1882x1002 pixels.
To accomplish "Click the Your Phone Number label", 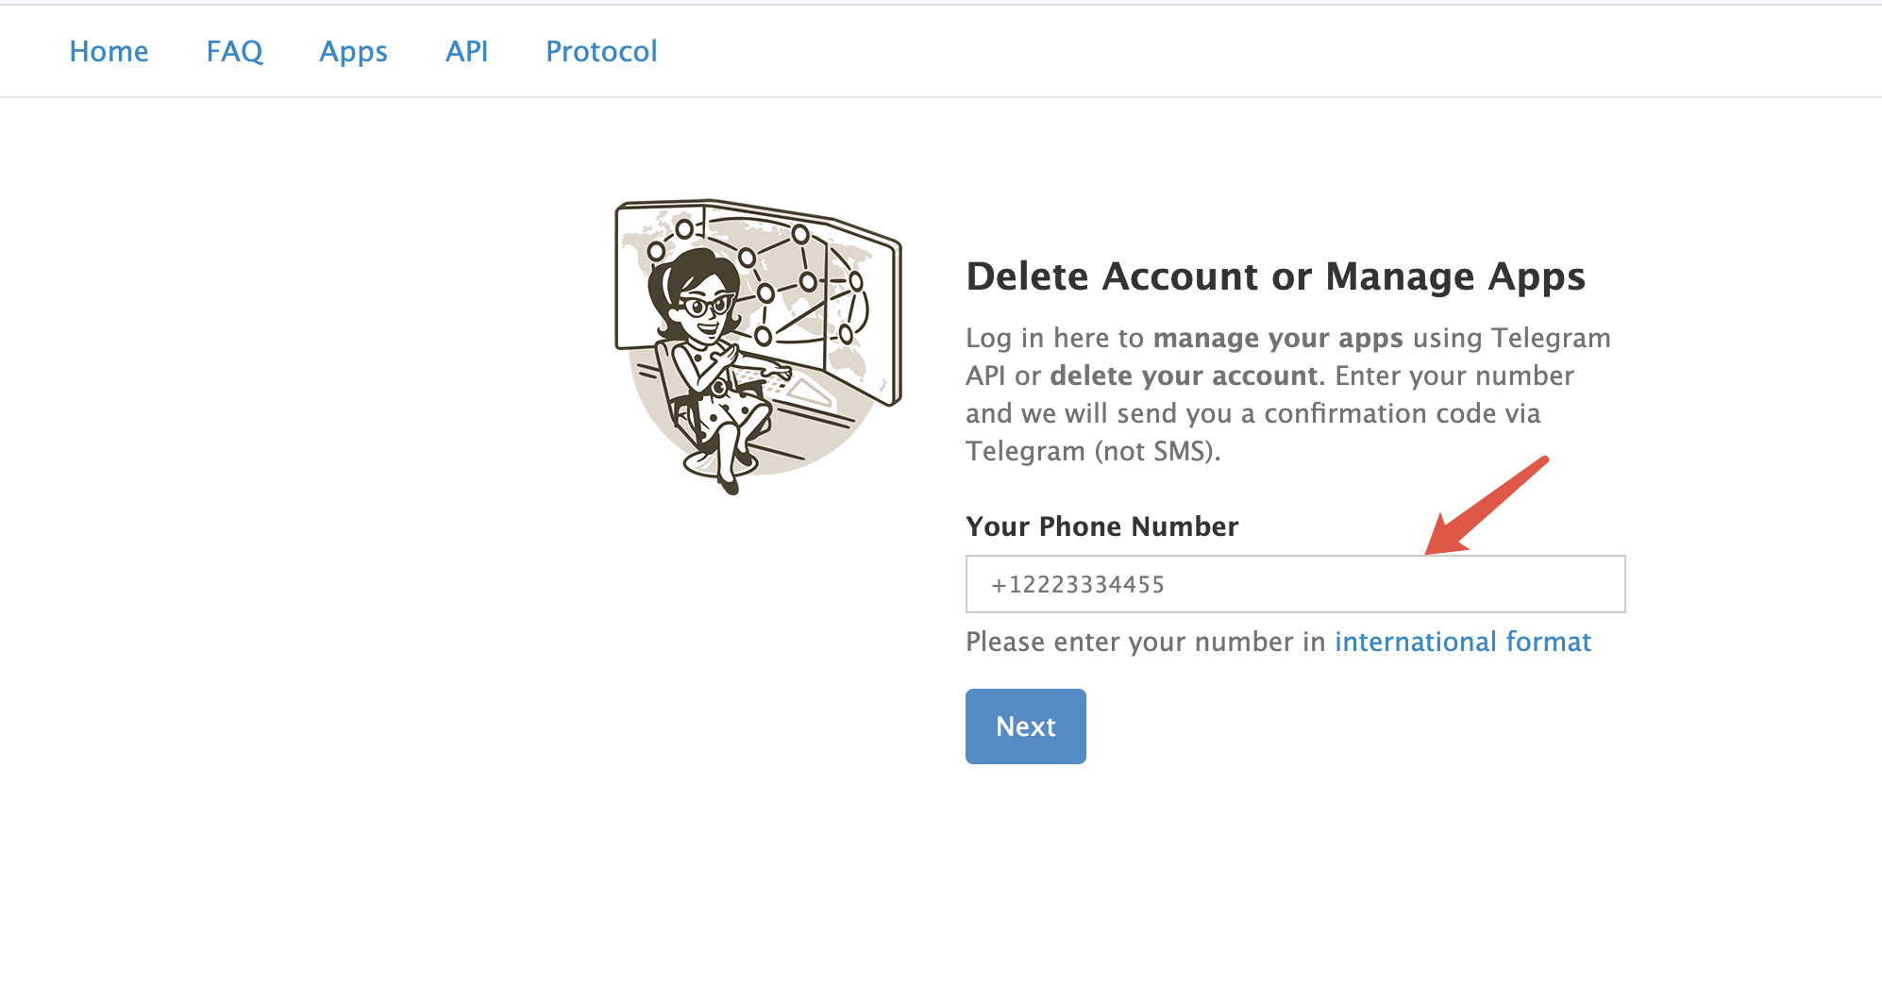I will click(1102, 526).
